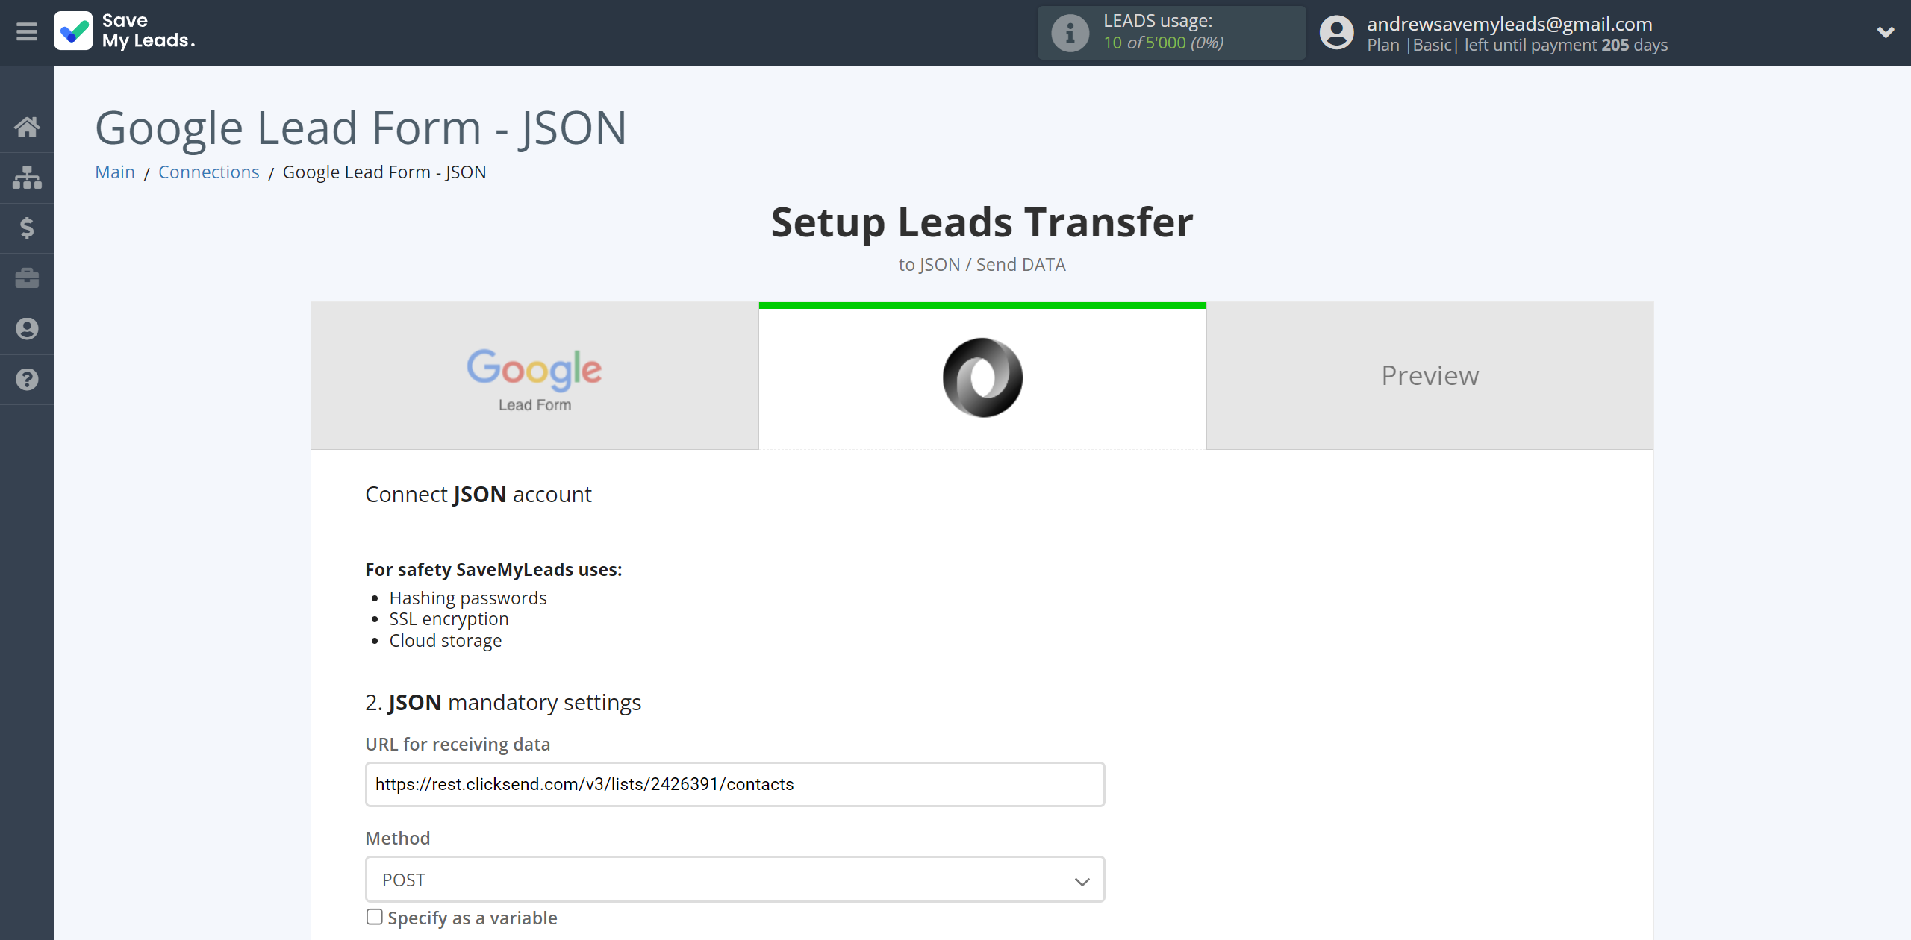Open the hamburger menu icon
1911x940 pixels.
tap(27, 32)
